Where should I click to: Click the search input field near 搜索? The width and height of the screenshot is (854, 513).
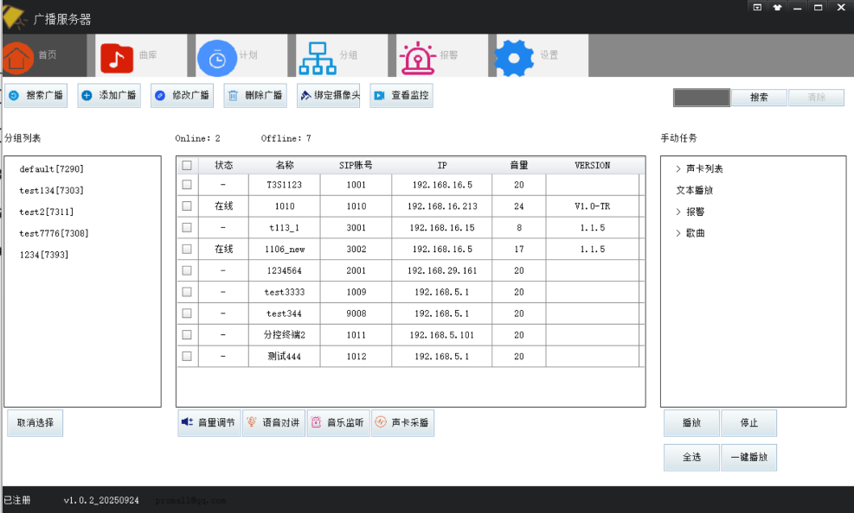click(701, 97)
